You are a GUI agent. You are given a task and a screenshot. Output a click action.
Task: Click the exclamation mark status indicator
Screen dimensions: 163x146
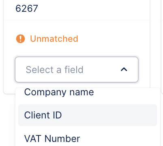point(20,39)
